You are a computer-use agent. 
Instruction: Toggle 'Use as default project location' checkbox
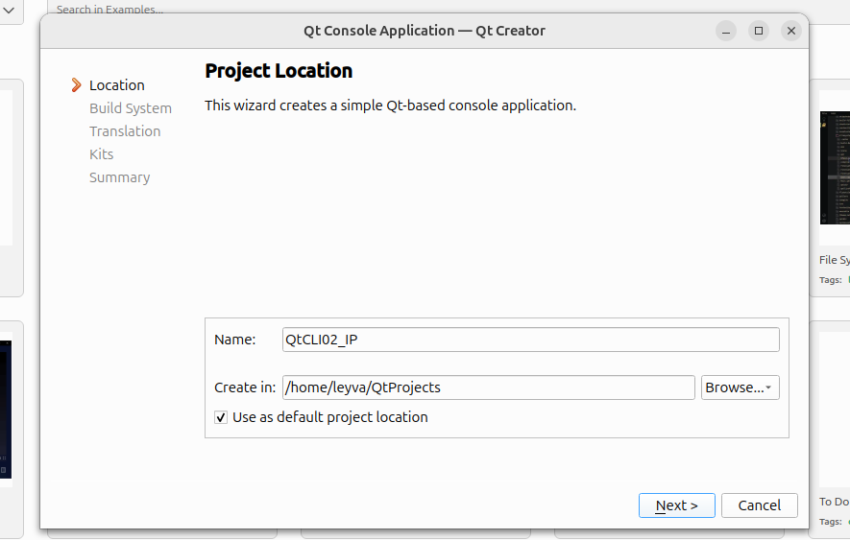click(x=221, y=417)
